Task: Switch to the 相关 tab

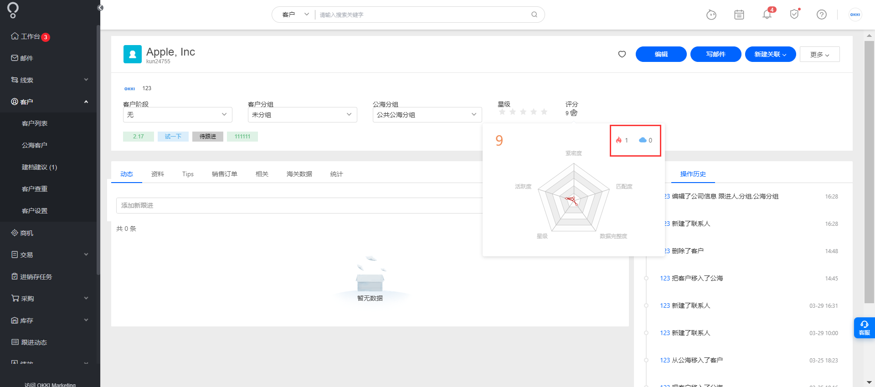Action: (x=262, y=174)
